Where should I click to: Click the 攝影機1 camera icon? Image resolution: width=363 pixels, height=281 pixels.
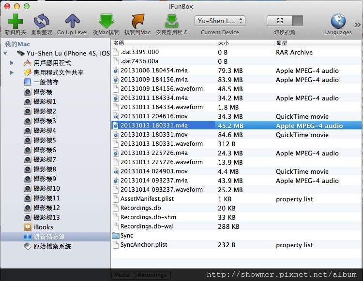pyautogui.click(x=28, y=101)
